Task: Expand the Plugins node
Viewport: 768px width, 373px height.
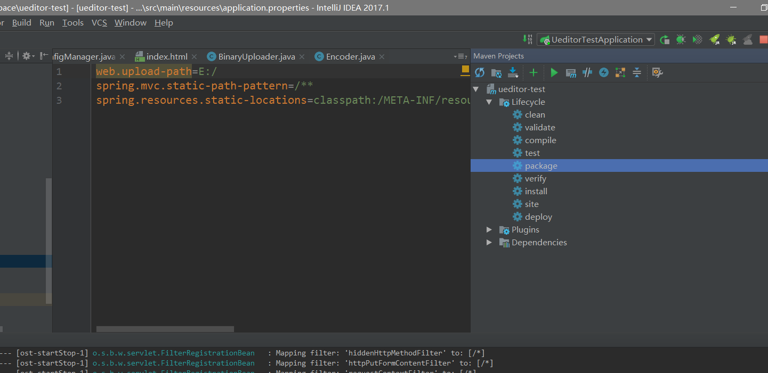Action: click(x=489, y=230)
